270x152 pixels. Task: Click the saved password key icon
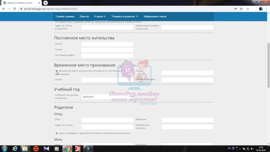235,9
